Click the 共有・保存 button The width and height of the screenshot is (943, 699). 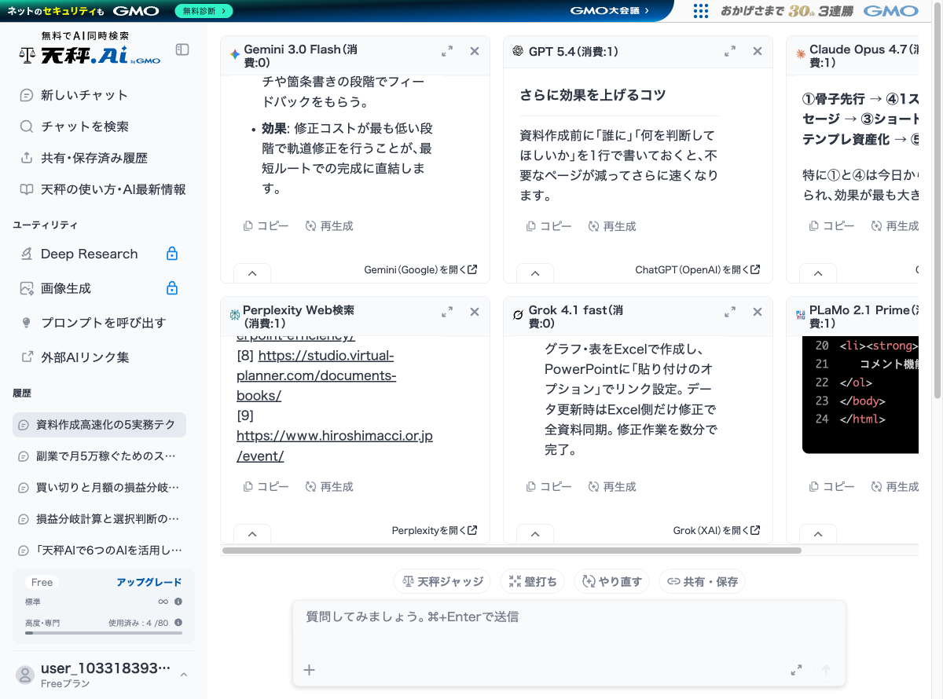pos(702,582)
